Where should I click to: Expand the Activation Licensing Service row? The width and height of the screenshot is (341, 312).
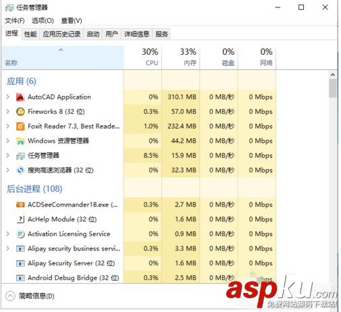pyautogui.click(x=8, y=233)
